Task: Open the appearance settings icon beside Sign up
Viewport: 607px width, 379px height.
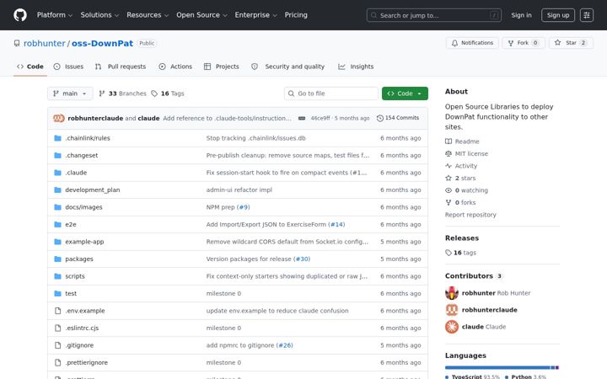Action: coord(587,15)
